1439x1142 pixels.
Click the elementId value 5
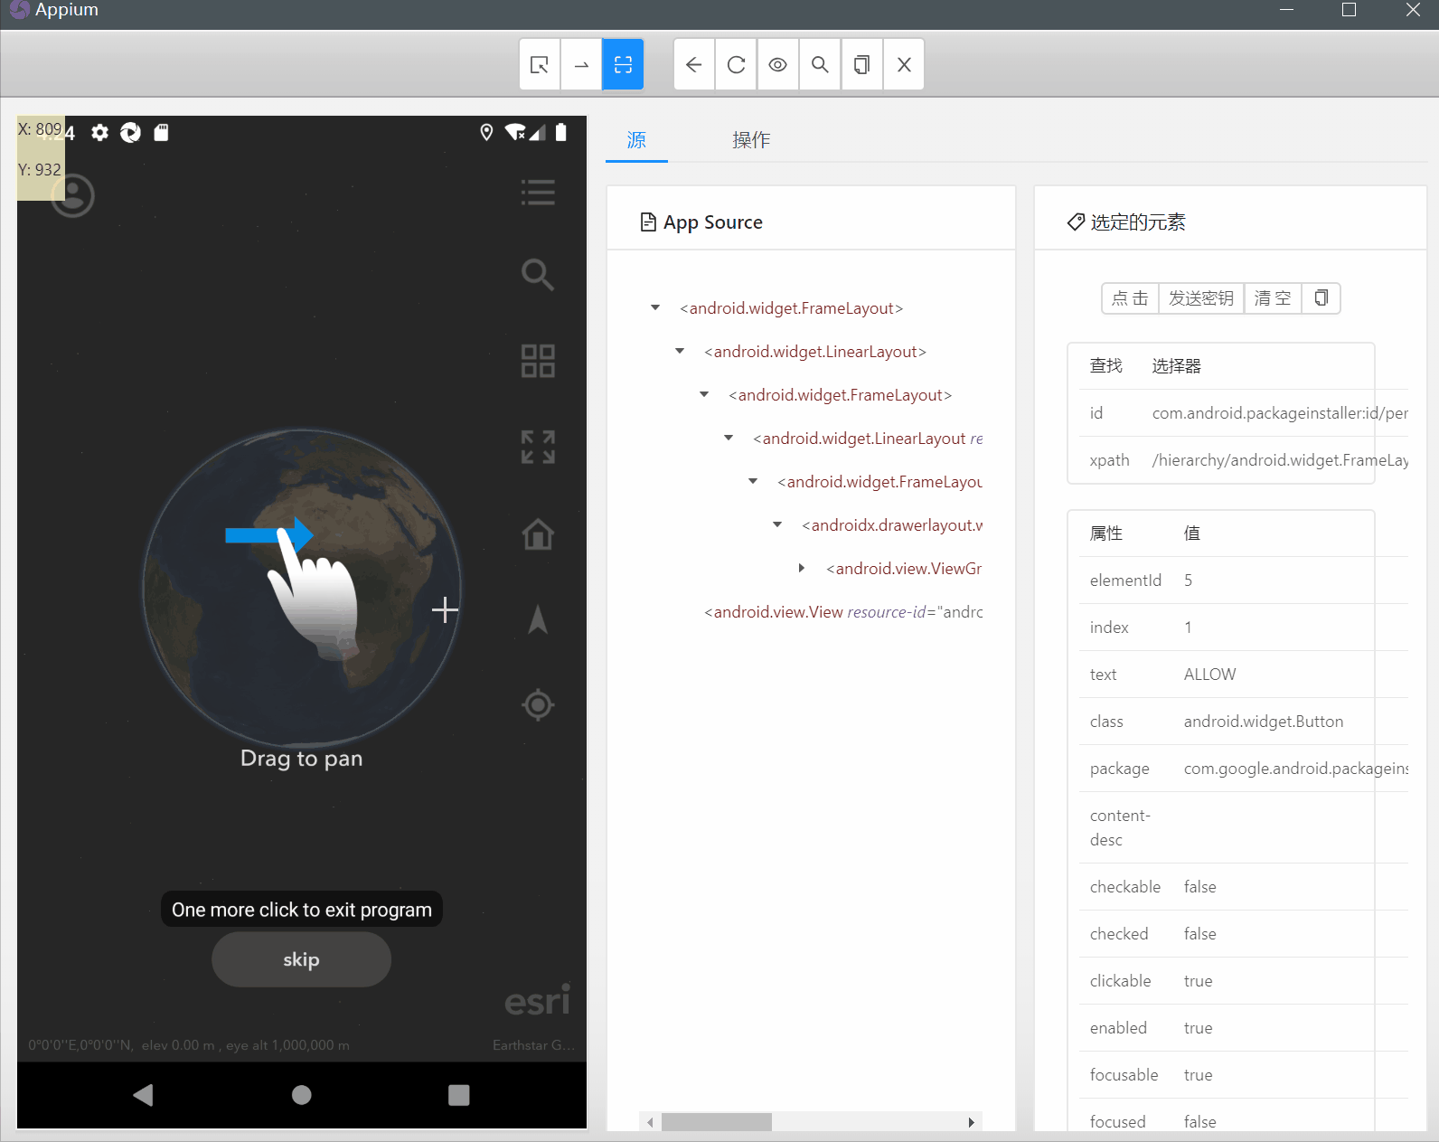pos(1188,580)
